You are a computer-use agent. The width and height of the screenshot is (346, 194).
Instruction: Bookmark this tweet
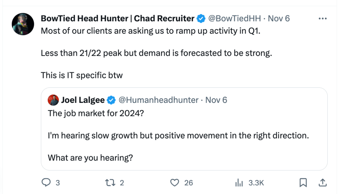(x=303, y=183)
